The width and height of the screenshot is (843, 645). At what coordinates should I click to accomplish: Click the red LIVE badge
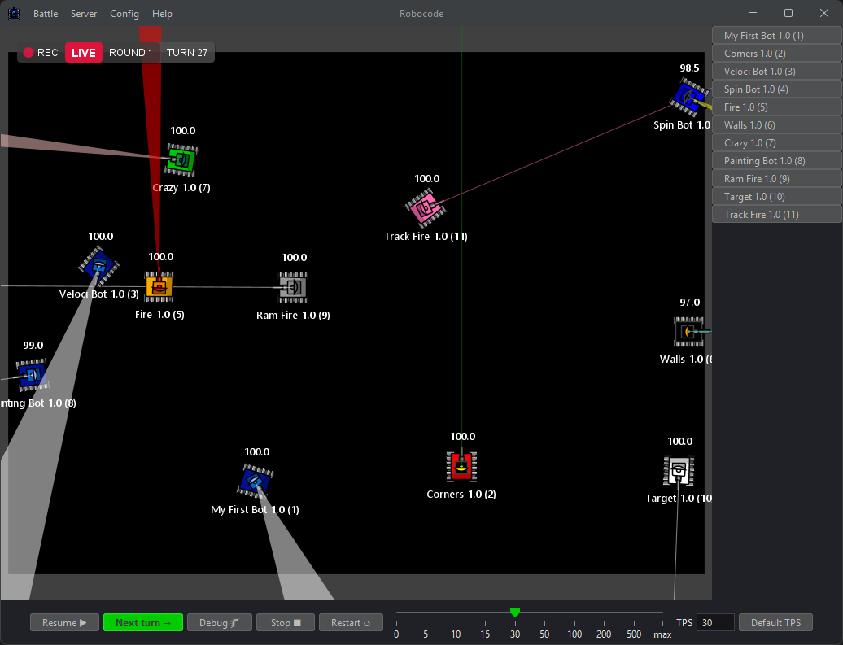83,53
